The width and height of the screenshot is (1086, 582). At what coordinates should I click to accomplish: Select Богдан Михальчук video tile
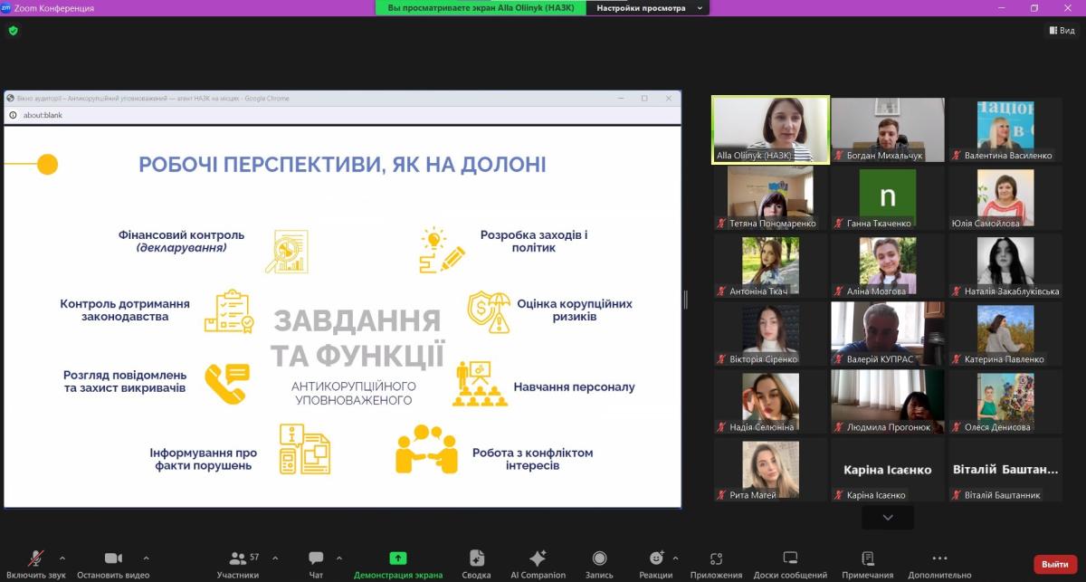click(888, 129)
